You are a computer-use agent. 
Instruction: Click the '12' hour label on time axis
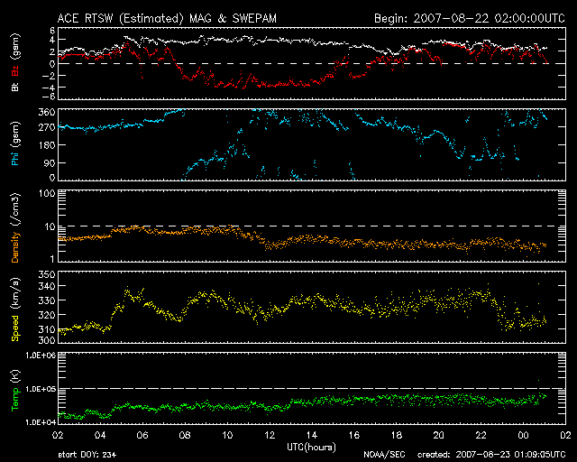(270, 436)
